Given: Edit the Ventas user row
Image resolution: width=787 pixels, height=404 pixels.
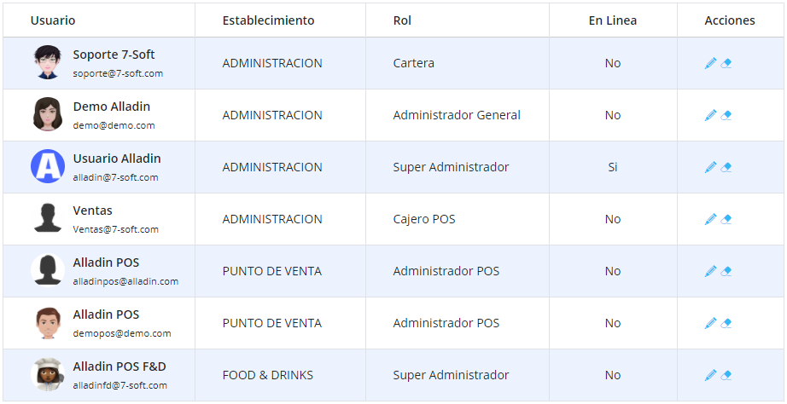Looking at the screenshot, I should [x=710, y=219].
